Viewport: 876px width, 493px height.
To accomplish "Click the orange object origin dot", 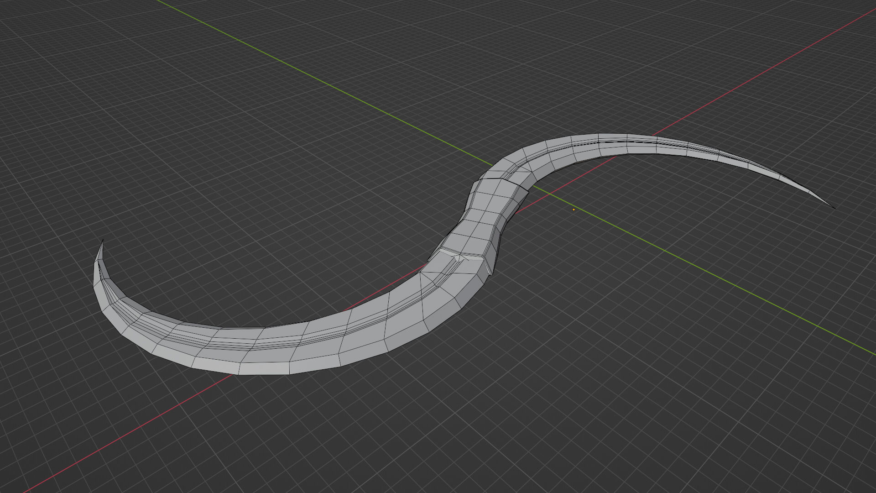I will point(574,210).
